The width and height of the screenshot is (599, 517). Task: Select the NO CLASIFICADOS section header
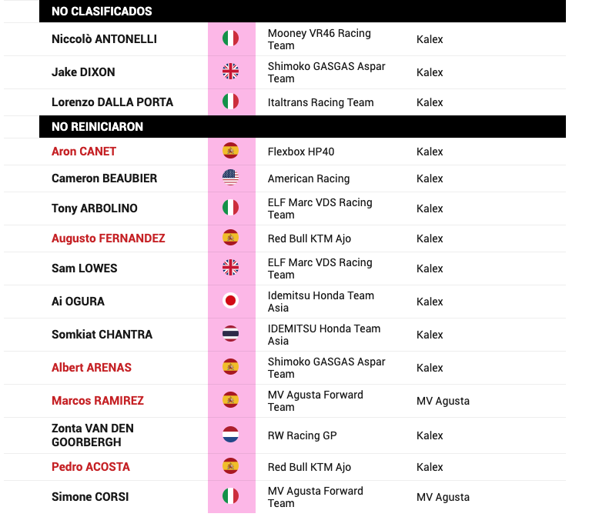pyautogui.click(x=302, y=11)
